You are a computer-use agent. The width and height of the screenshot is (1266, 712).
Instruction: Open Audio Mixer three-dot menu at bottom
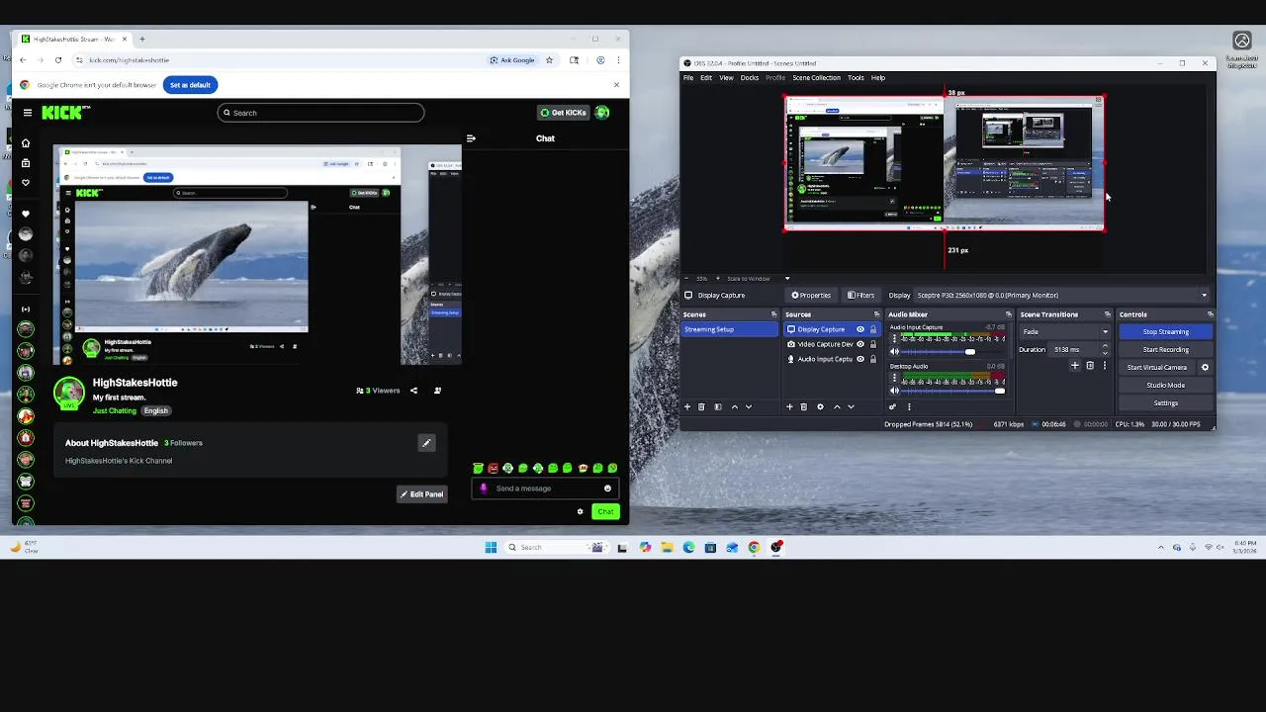909,406
